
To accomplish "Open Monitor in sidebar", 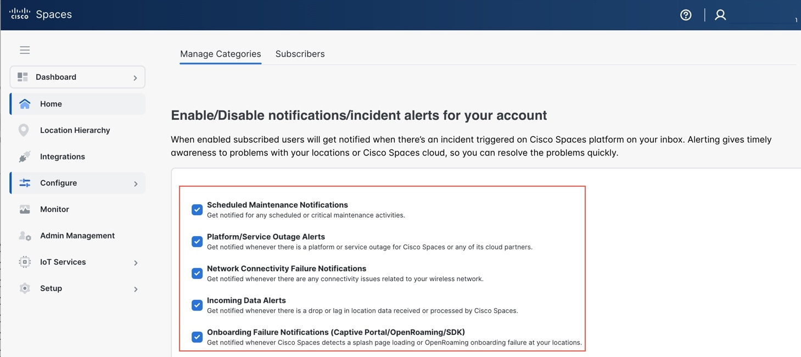I will [77, 209].
